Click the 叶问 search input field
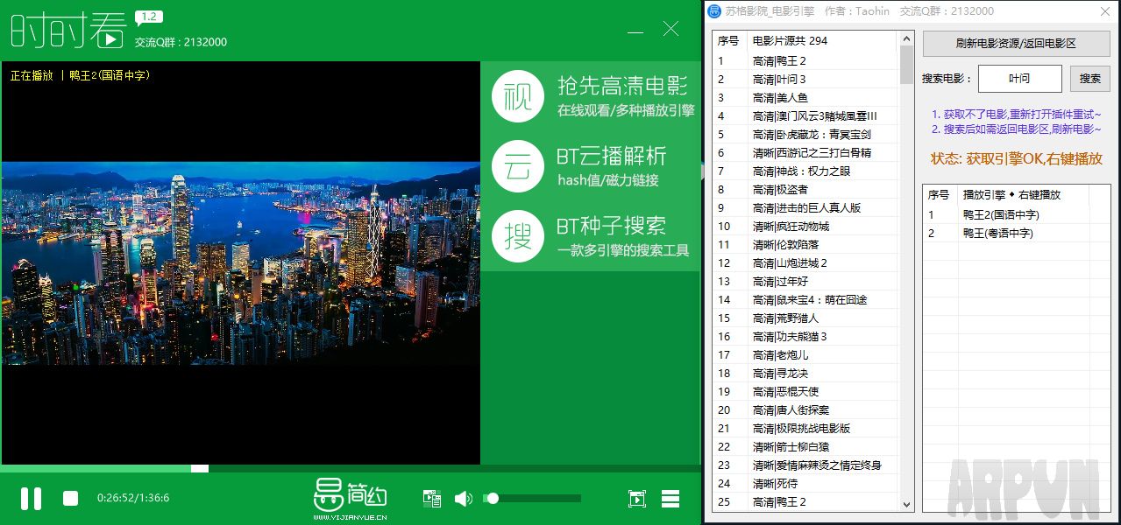1121x525 pixels. pos(1018,78)
